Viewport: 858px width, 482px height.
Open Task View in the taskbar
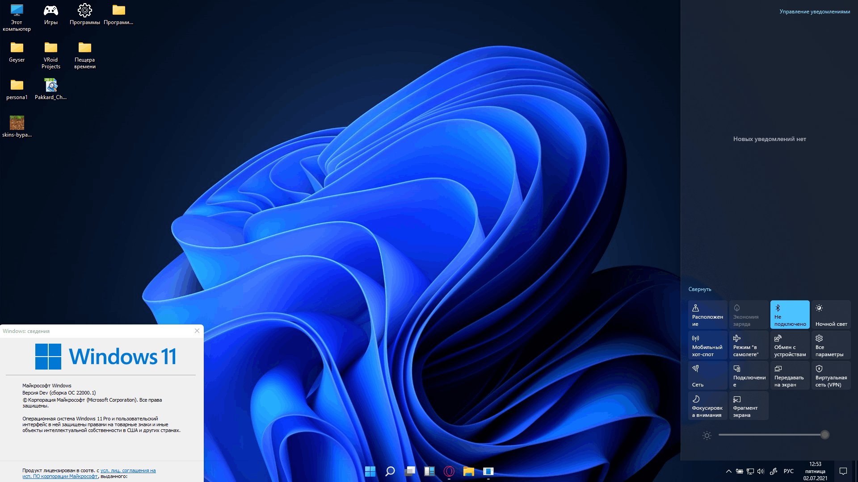click(410, 471)
